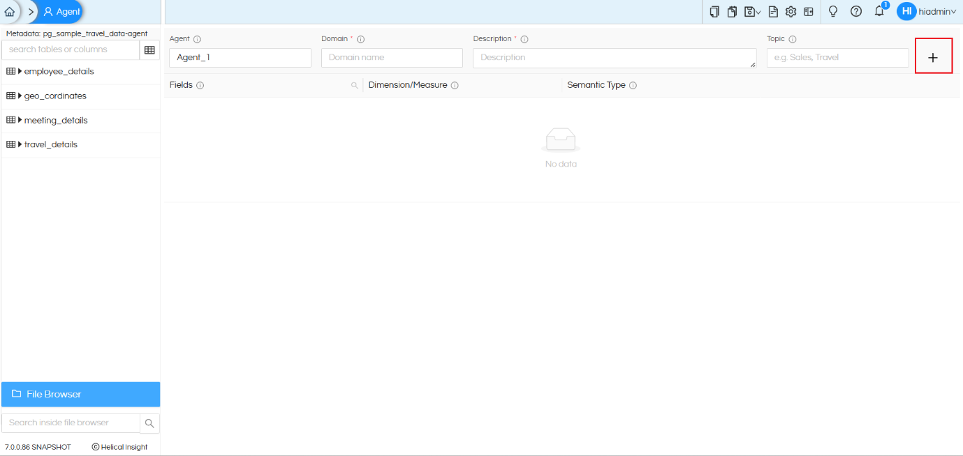Click the plus add topic button

[x=934, y=56]
